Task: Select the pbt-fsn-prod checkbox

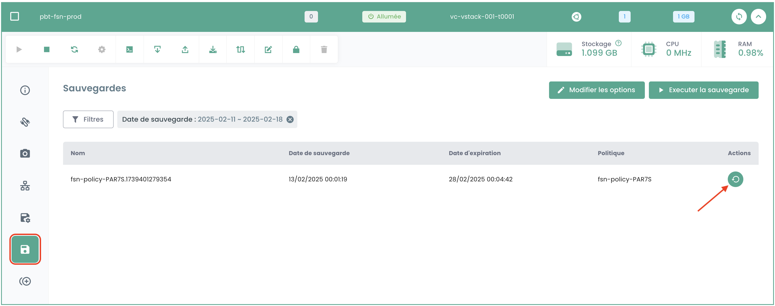Action: pos(15,17)
